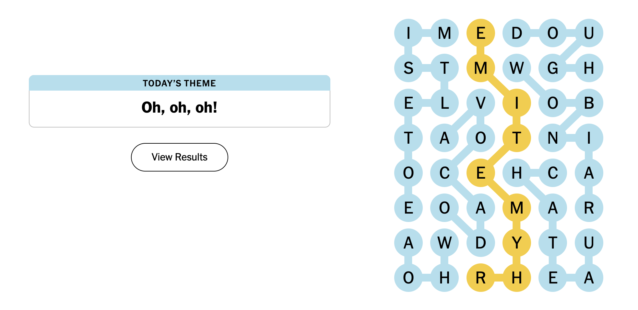Image resolution: width=638 pixels, height=310 pixels.
Task: Tap the D next to yellow Y
Action: (x=480, y=243)
